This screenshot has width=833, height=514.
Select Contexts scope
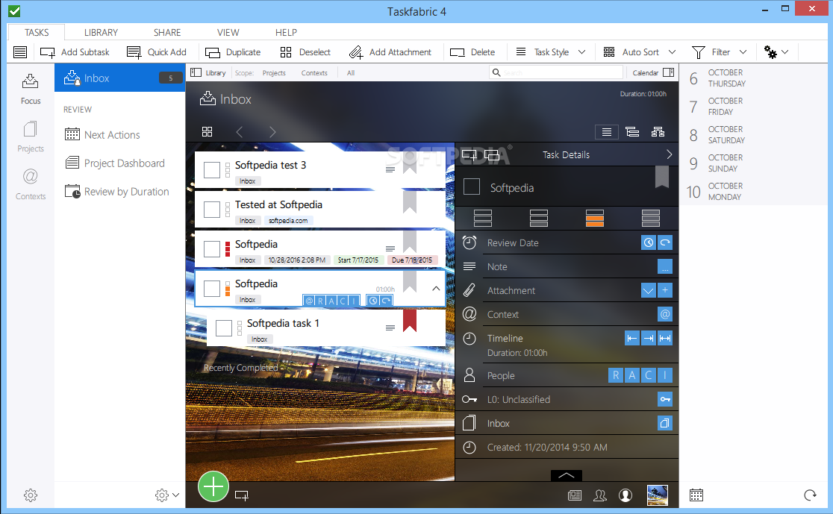pyautogui.click(x=314, y=73)
